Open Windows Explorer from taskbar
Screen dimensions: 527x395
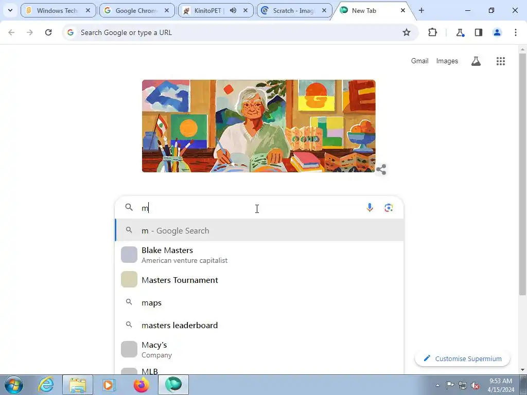point(78,385)
